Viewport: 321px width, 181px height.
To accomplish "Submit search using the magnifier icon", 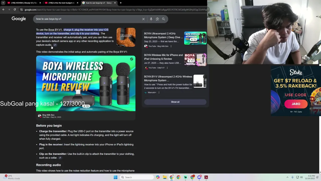I will tap(164, 19).
